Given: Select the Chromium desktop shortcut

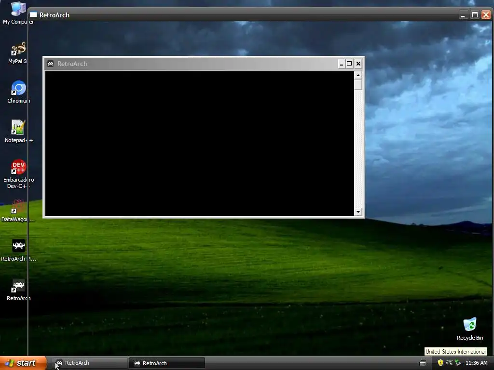Looking at the screenshot, I should [x=18, y=92].
